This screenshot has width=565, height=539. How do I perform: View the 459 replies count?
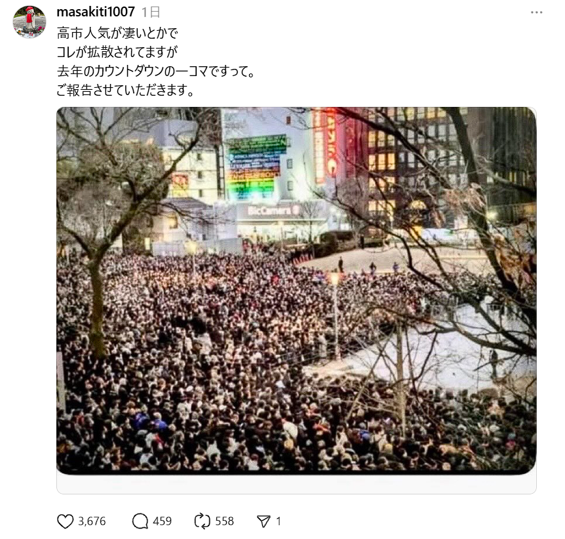[162, 521]
